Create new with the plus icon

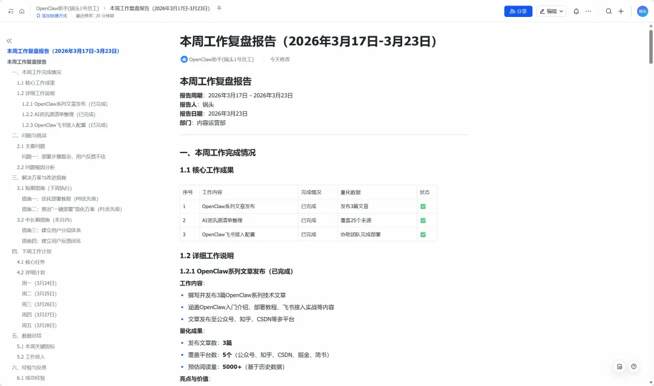tap(621, 11)
